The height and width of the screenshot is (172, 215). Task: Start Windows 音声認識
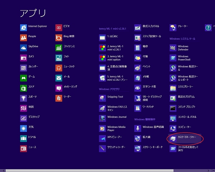[x=138, y=129]
